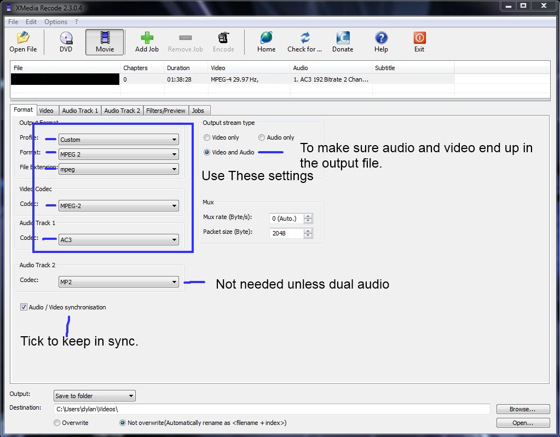Select the Video and Audio option
Viewport: 560px width, 437px height.
(x=207, y=152)
